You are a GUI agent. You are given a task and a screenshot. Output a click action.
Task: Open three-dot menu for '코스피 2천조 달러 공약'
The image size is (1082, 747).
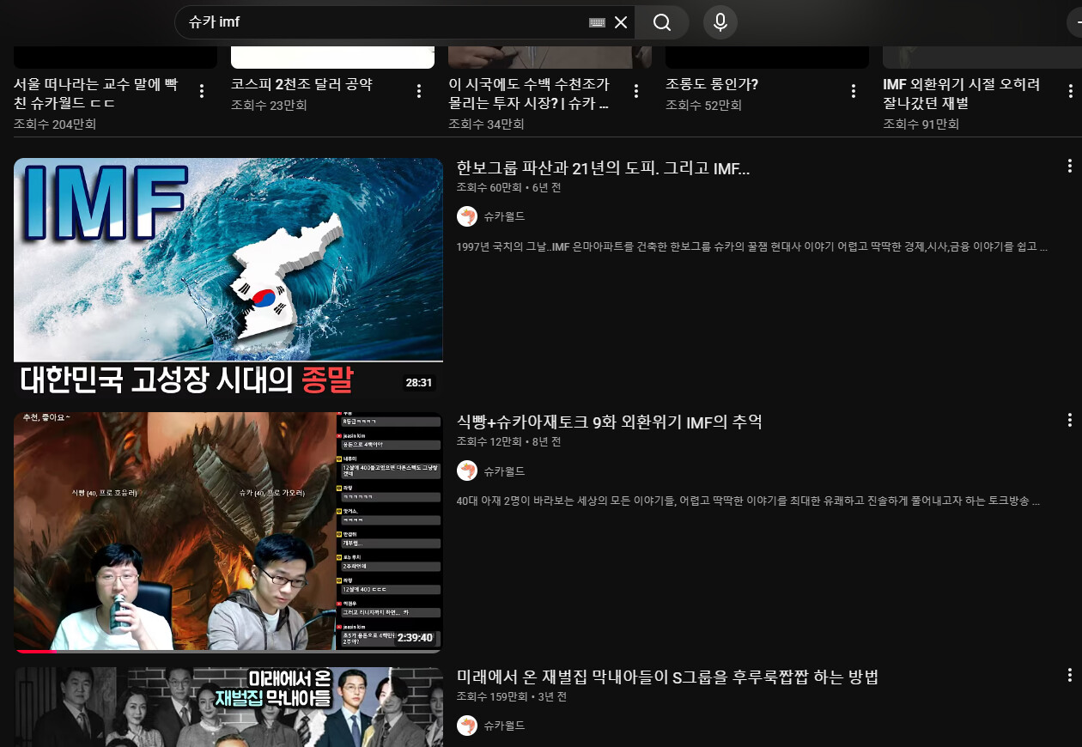pyautogui.click(x=419, y=91)
